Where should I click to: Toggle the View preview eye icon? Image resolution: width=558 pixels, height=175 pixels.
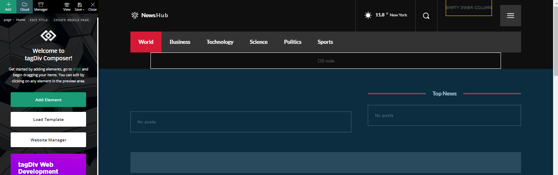(67, 7)
